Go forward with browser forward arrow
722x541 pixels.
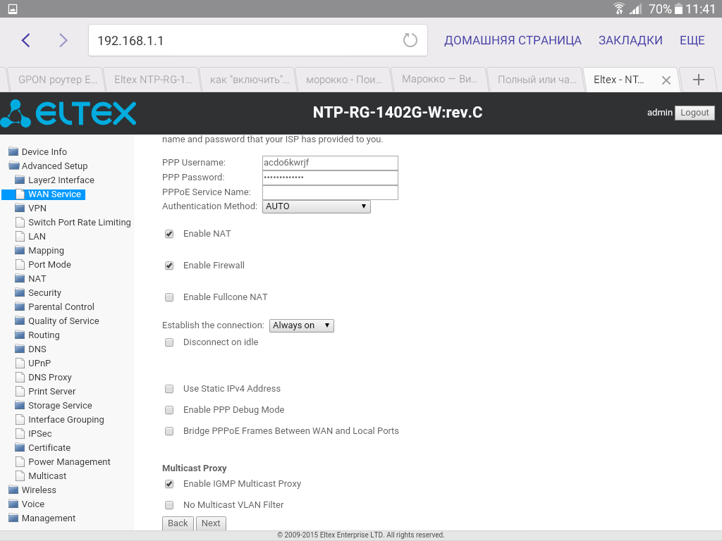[x=63, y=40]
